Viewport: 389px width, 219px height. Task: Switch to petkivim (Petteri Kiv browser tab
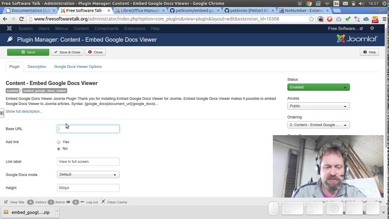point(249,10)
